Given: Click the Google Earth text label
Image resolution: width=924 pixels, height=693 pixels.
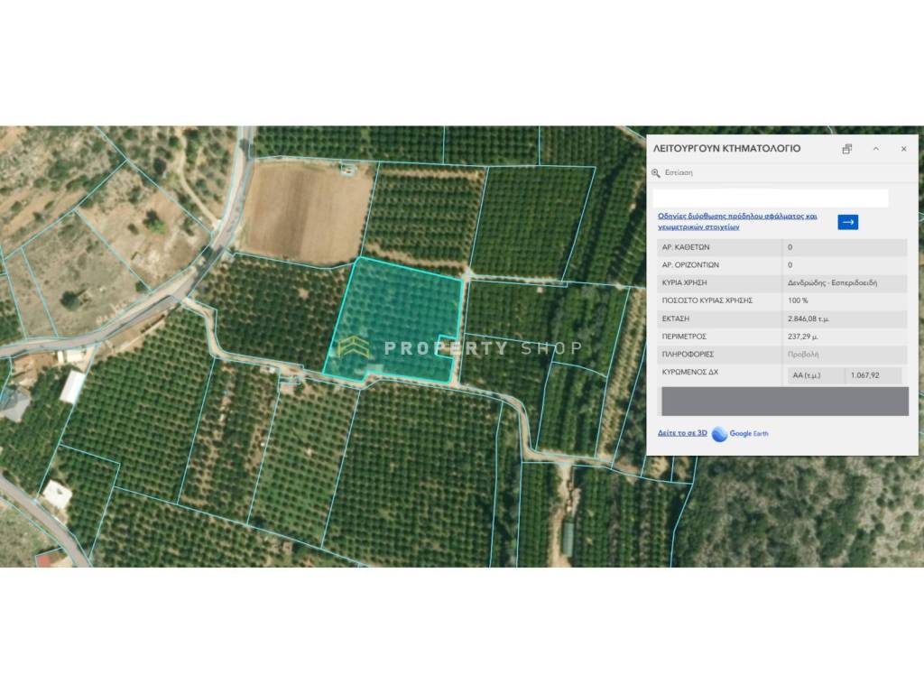Looking at the screenshot, I should [x=749, y=434].
